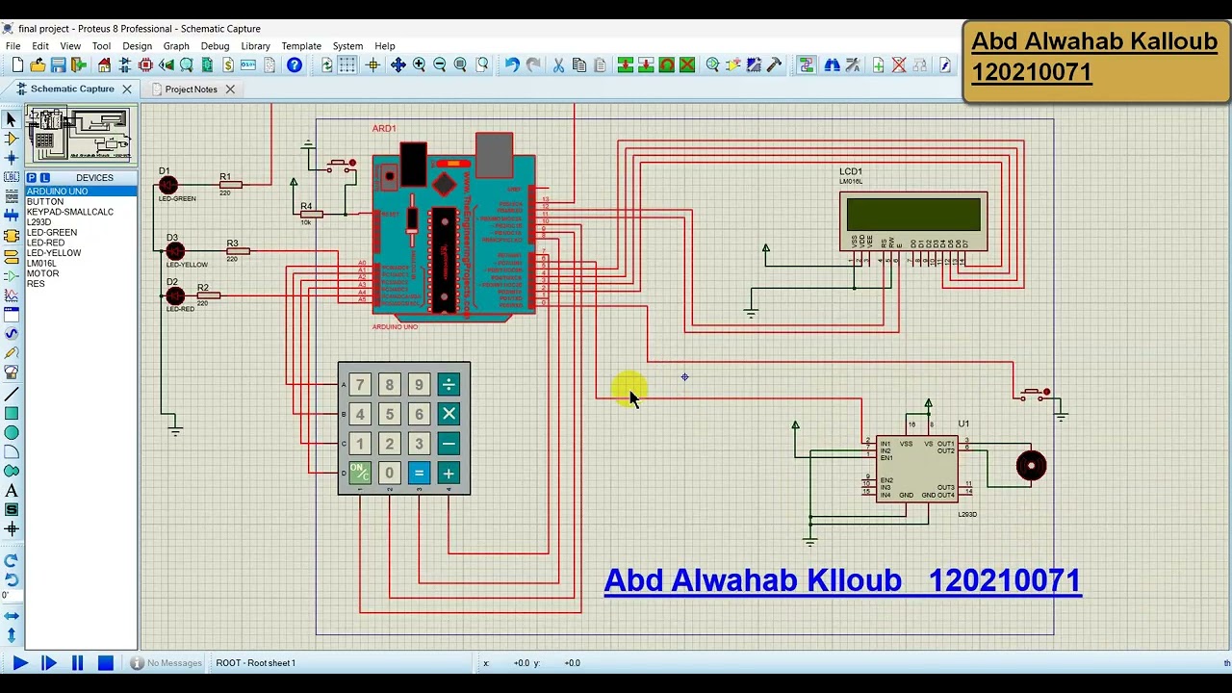Open the hammer Decompose tool
Image resolution: width=1232 pixels, height=693 pixels.
click(775, 65)
